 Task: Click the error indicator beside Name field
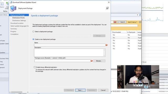click(x=107, y=45)
